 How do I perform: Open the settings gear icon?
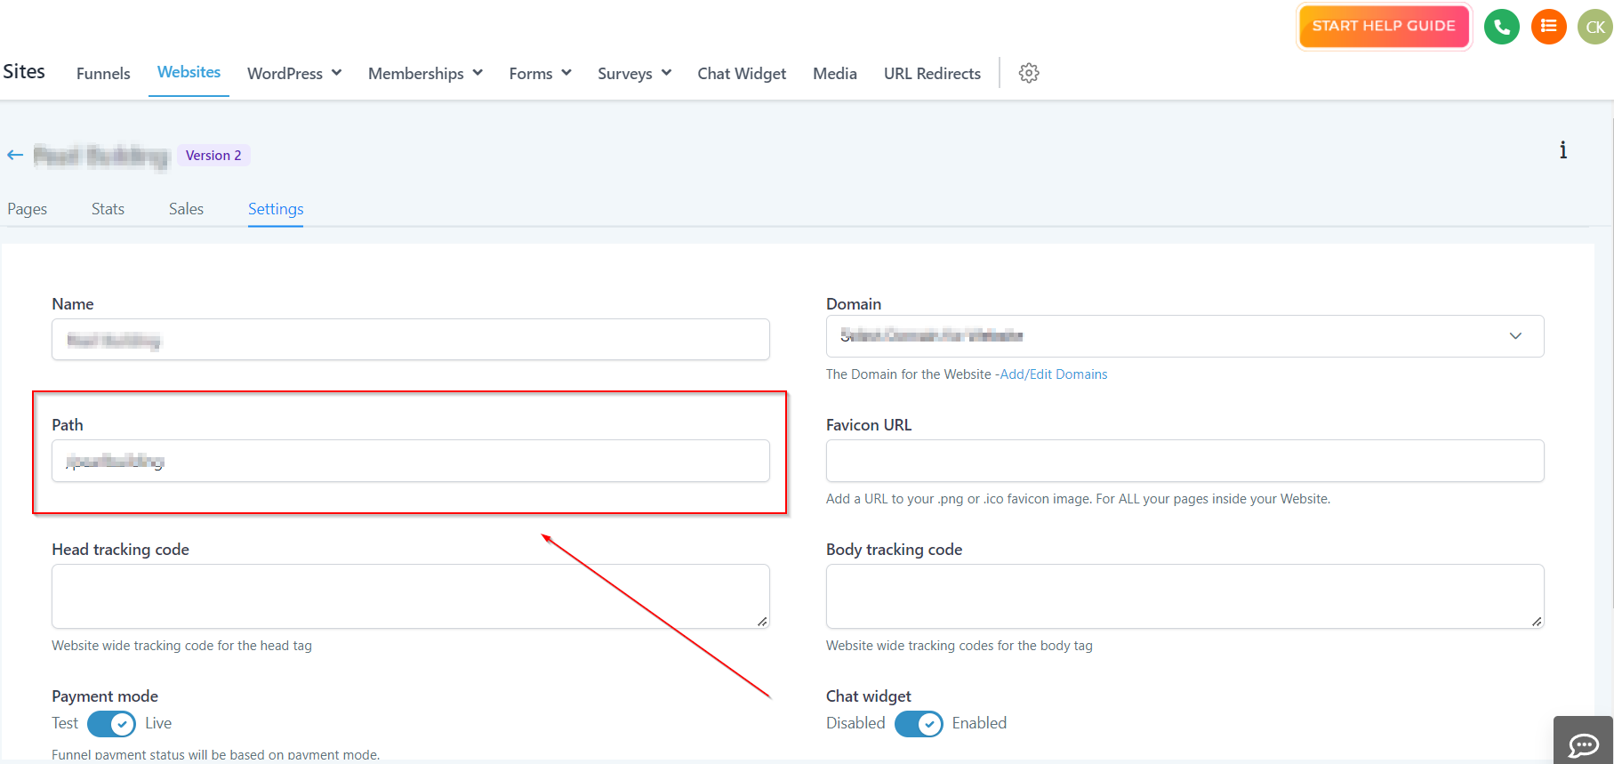pos(1029,73)
